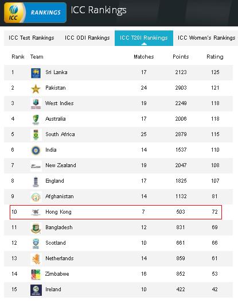Click the Bangladesh team name

coord(59,227)
